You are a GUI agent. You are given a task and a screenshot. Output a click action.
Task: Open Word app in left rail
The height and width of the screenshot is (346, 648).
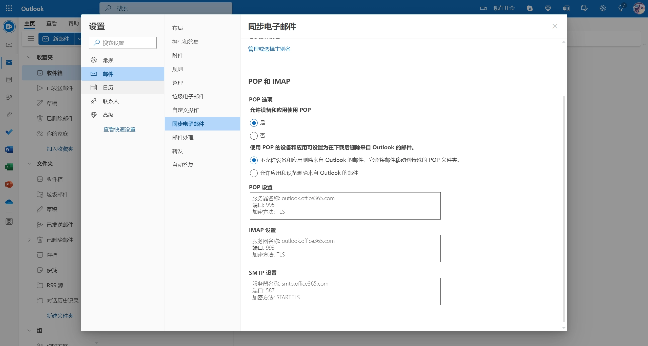pos(9,149)
